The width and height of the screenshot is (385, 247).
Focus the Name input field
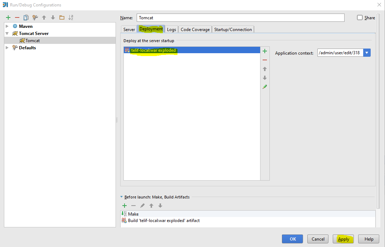[x=240, y=17]
